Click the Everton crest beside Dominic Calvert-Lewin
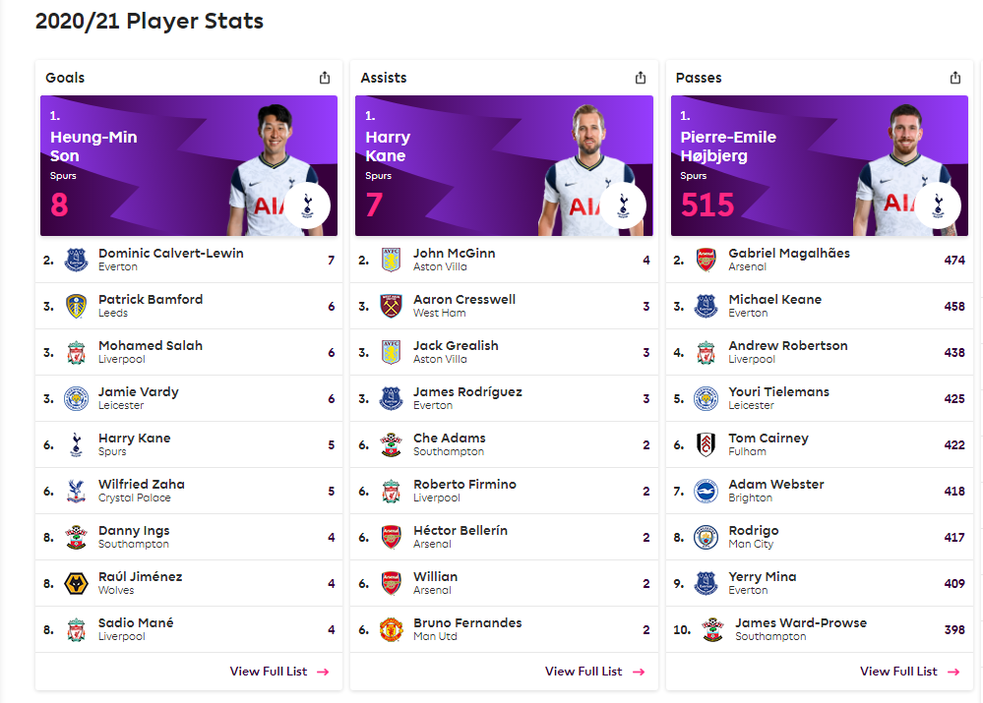 (x=77, y=260)
